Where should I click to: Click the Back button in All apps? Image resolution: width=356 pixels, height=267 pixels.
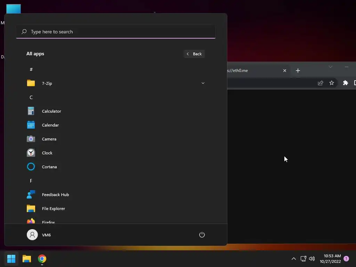(x=194, y=54)
